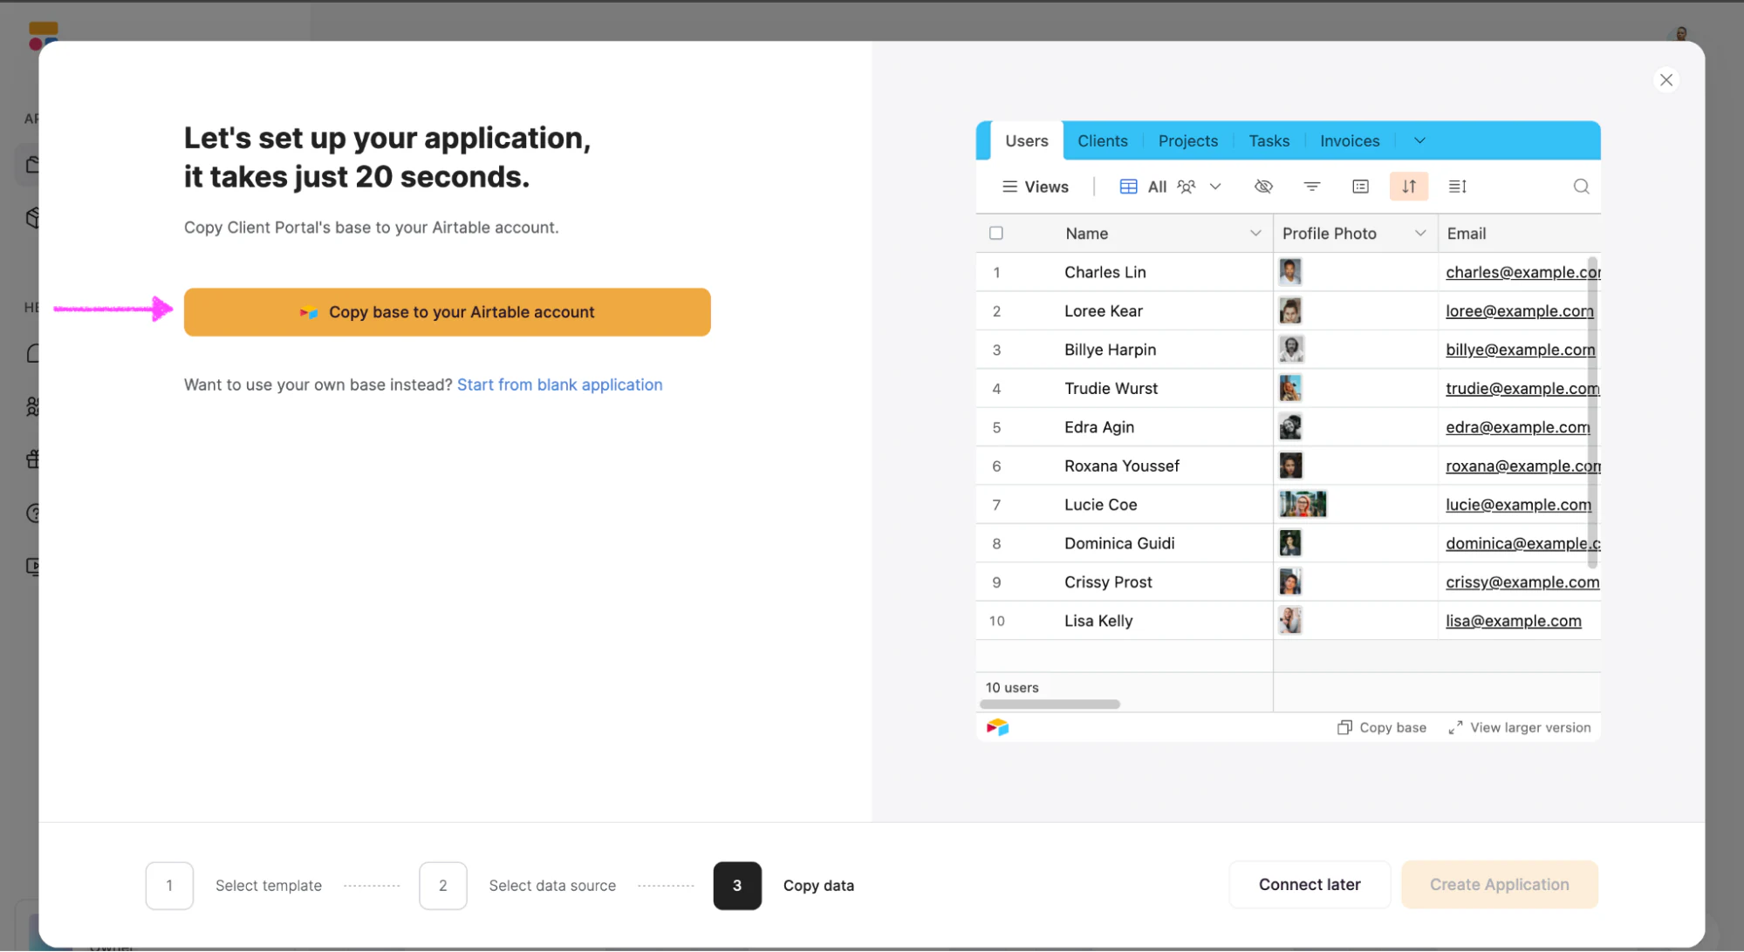Open Roxana Youssef's profile photo thumbnail
This screenshot has height=952, width=1744.
[1290, 466]
